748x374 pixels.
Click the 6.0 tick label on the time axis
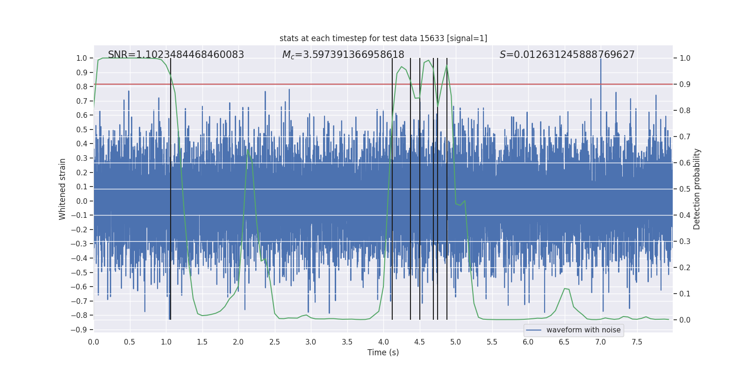[x=528, y=342]
